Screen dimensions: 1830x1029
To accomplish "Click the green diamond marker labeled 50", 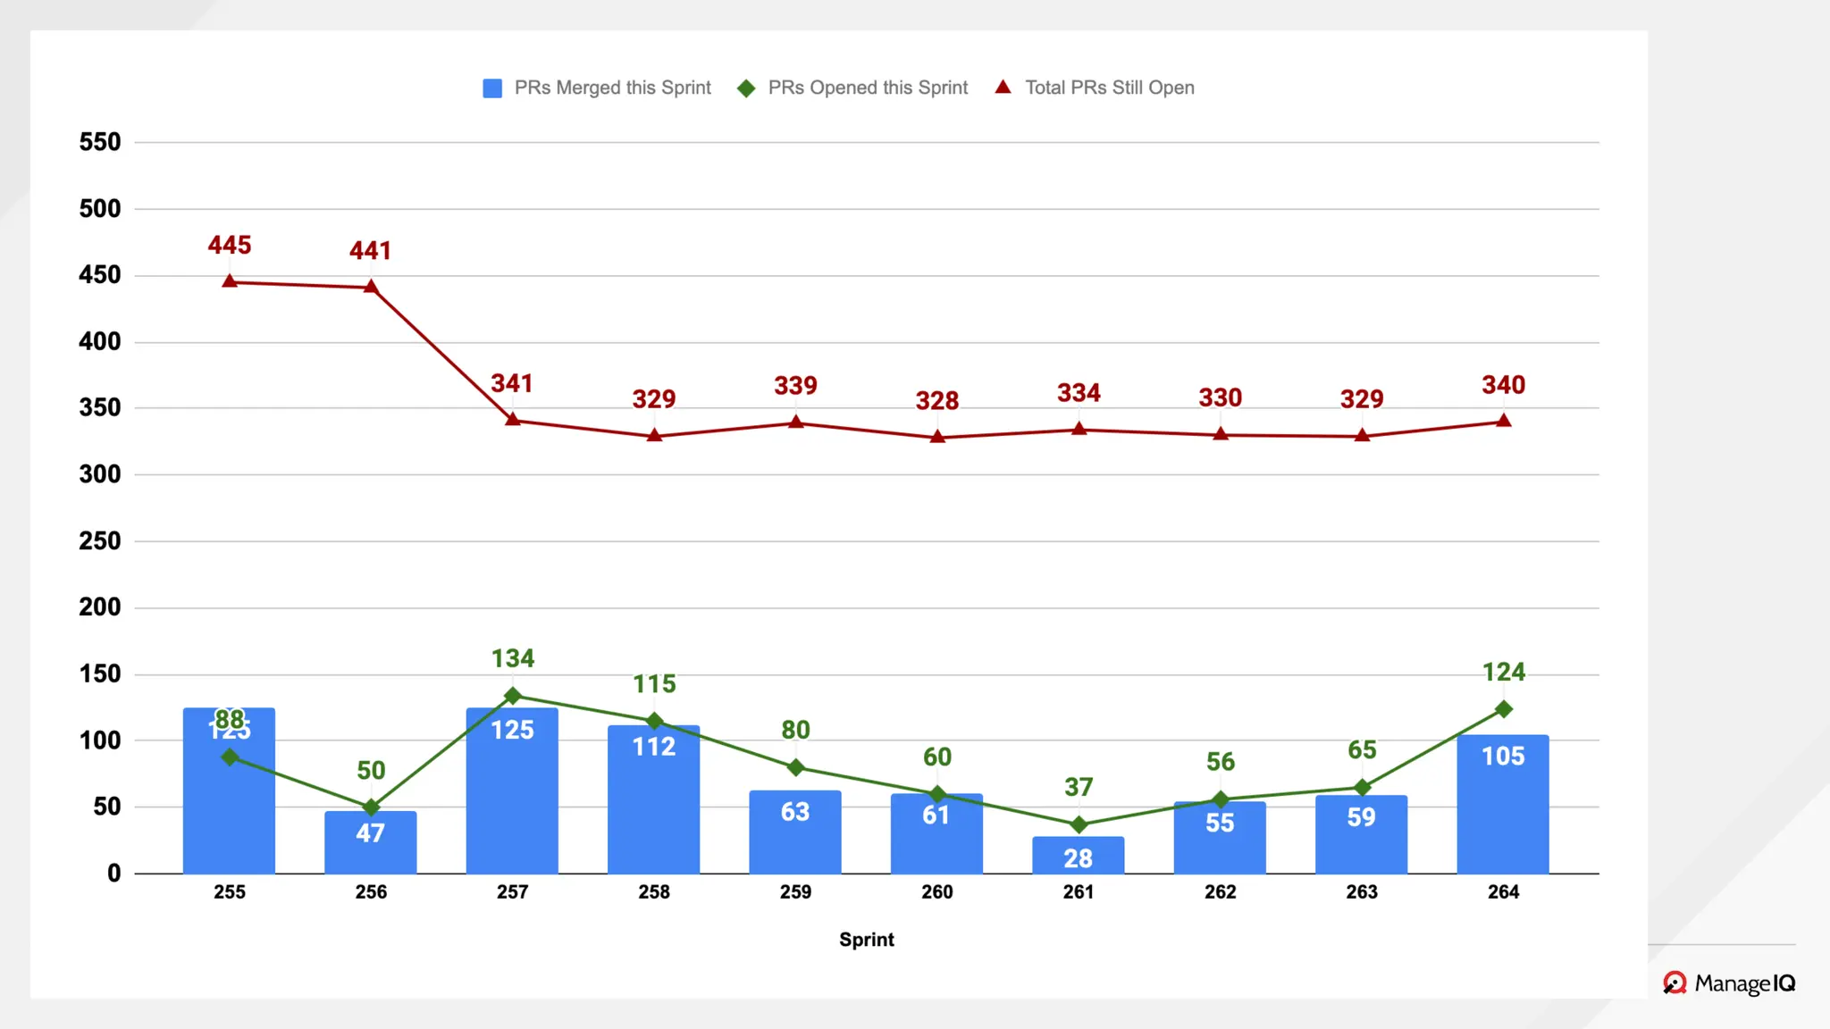I will (371, 807).
